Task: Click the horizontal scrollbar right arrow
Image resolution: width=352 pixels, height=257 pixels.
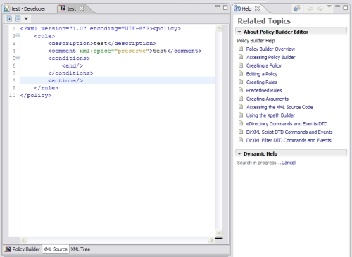Action: [x=211, y=240]
